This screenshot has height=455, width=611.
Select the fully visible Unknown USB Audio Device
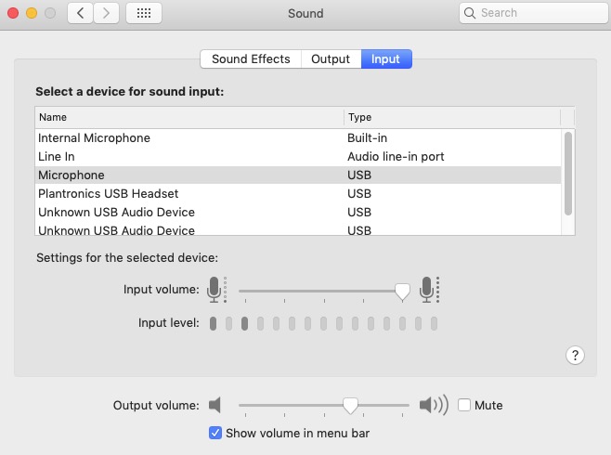pos(298,213)
